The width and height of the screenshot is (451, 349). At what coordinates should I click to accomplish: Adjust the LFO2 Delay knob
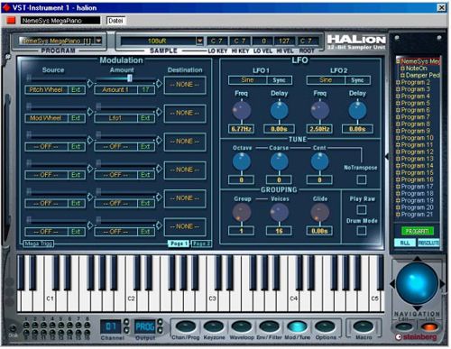pyautogui.click(x=357, y=110)
